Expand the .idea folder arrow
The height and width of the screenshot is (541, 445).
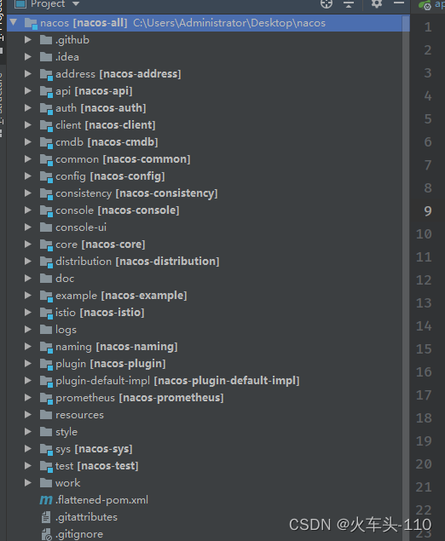pyautogui.click(x=28, y=57)
